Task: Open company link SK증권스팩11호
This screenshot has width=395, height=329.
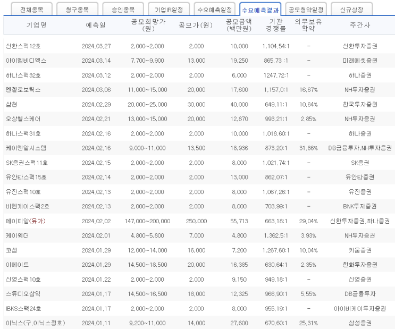Action: point(27,163)
